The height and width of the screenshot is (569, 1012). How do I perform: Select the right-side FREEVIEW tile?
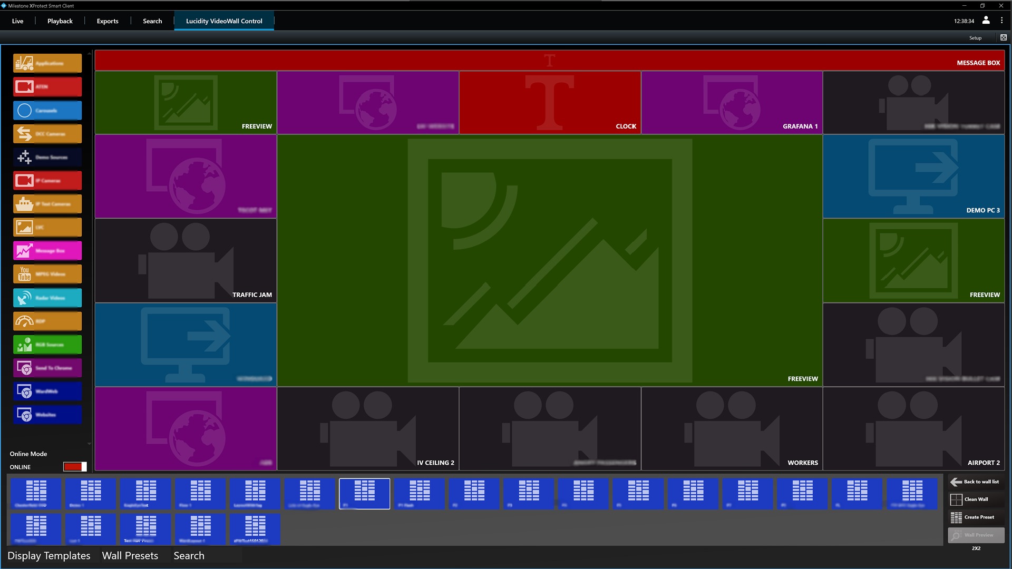(x=913, y=260)
